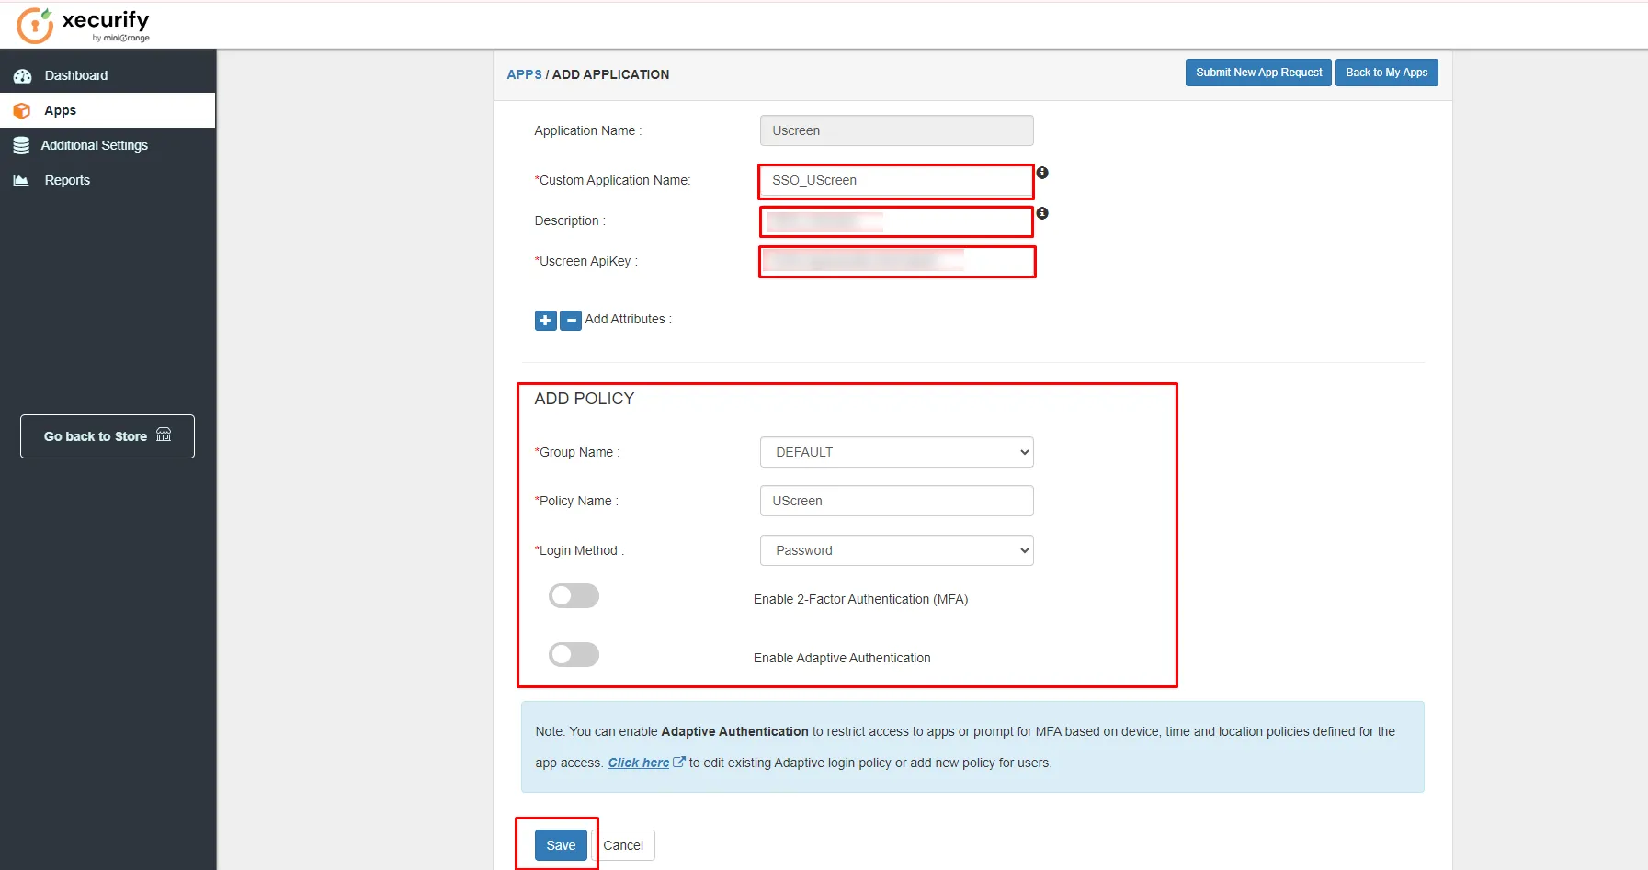Screen dimensions: 1648x870
Task: Click Back to My Apps button
Action: pos(1386,73)
